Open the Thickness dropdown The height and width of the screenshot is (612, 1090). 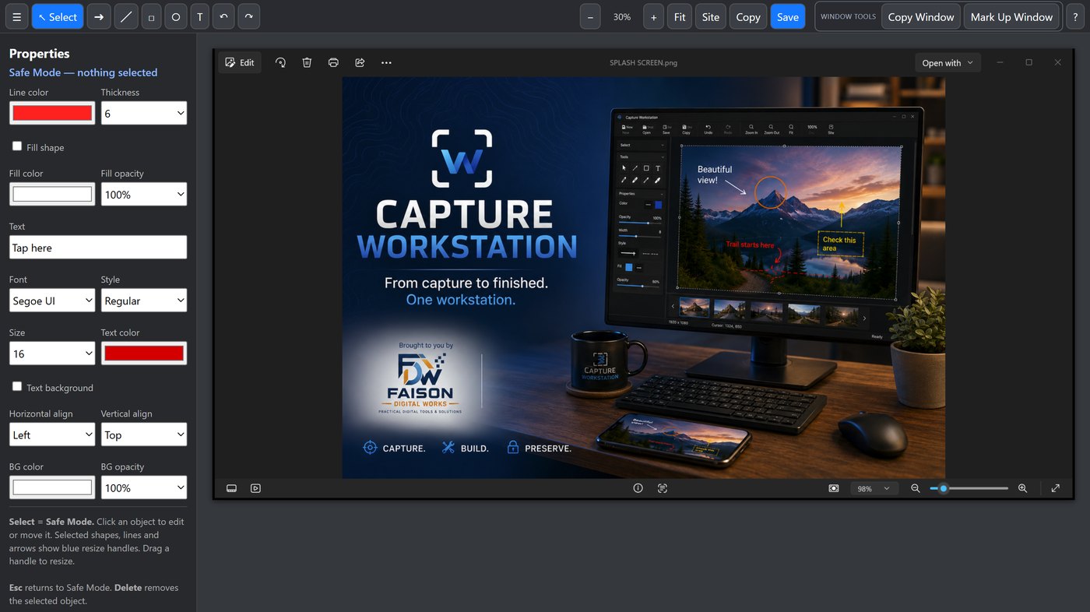(144, 113)
